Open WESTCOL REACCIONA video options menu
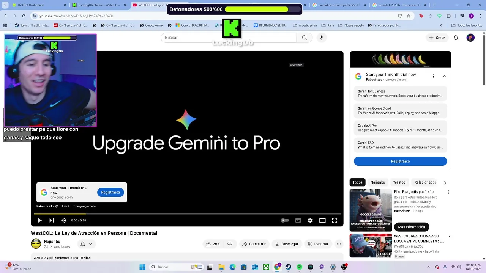Viewport: 486px width, 273px height. [449, 237]
